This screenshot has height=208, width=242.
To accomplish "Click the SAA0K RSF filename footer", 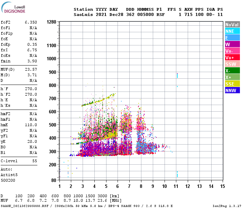I will point(25,206).
